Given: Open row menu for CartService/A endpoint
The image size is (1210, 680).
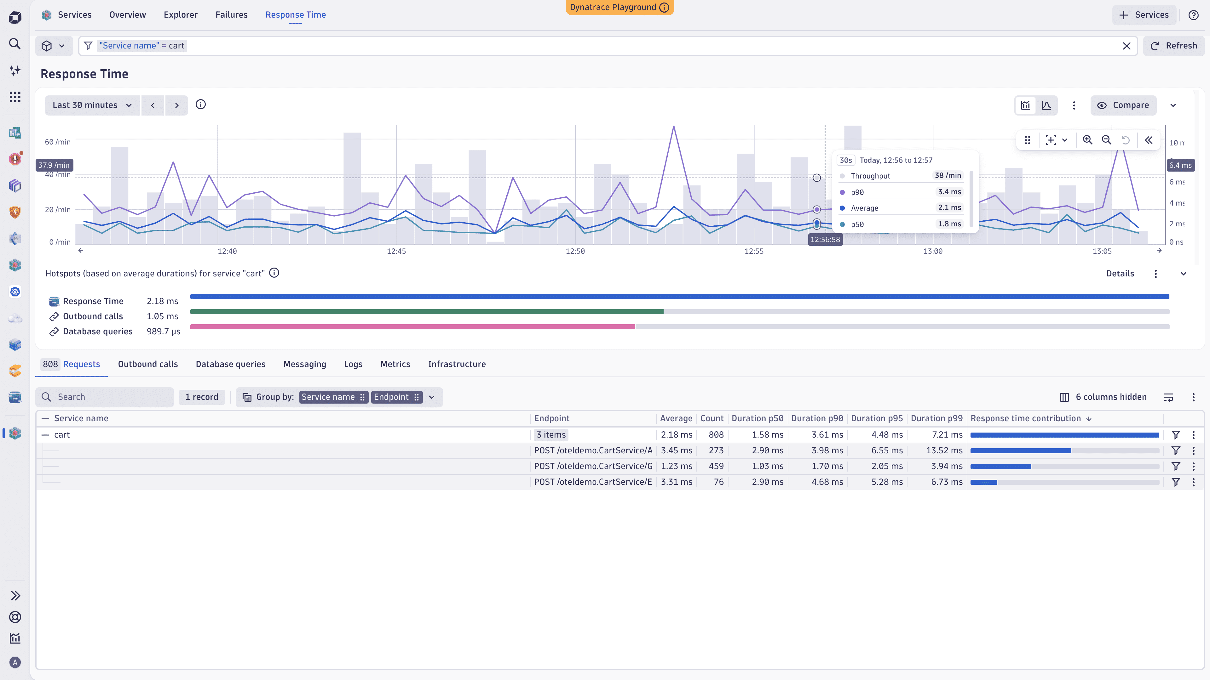Looking at the screenshot, I should click(1193, 450).
